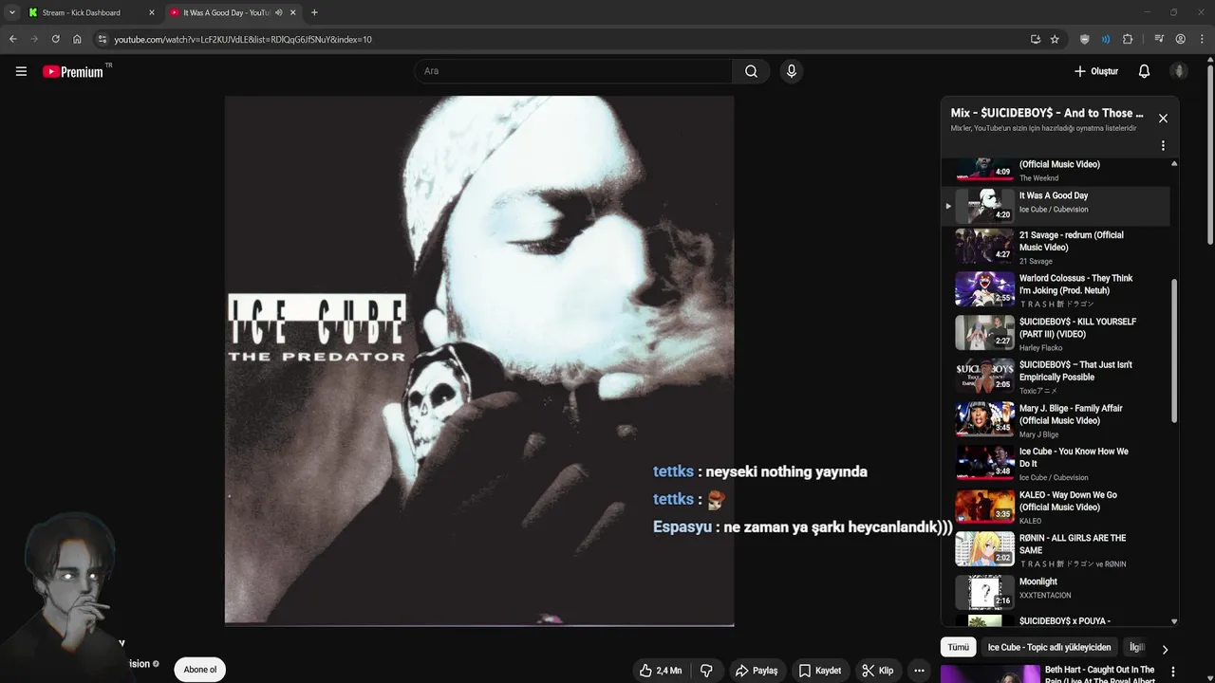
Task: Open a new browser tab
Action: [314, 12]
